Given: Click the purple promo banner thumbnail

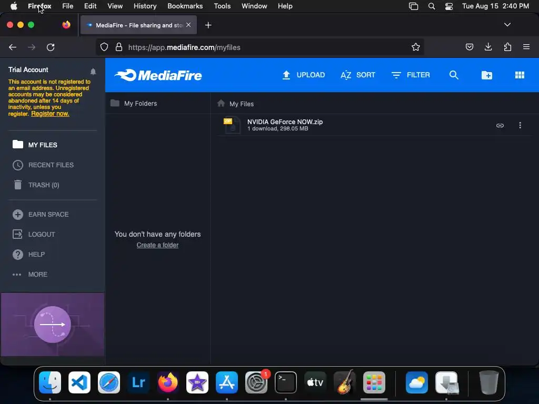Looking at the screenshot, I should (53, 324).
